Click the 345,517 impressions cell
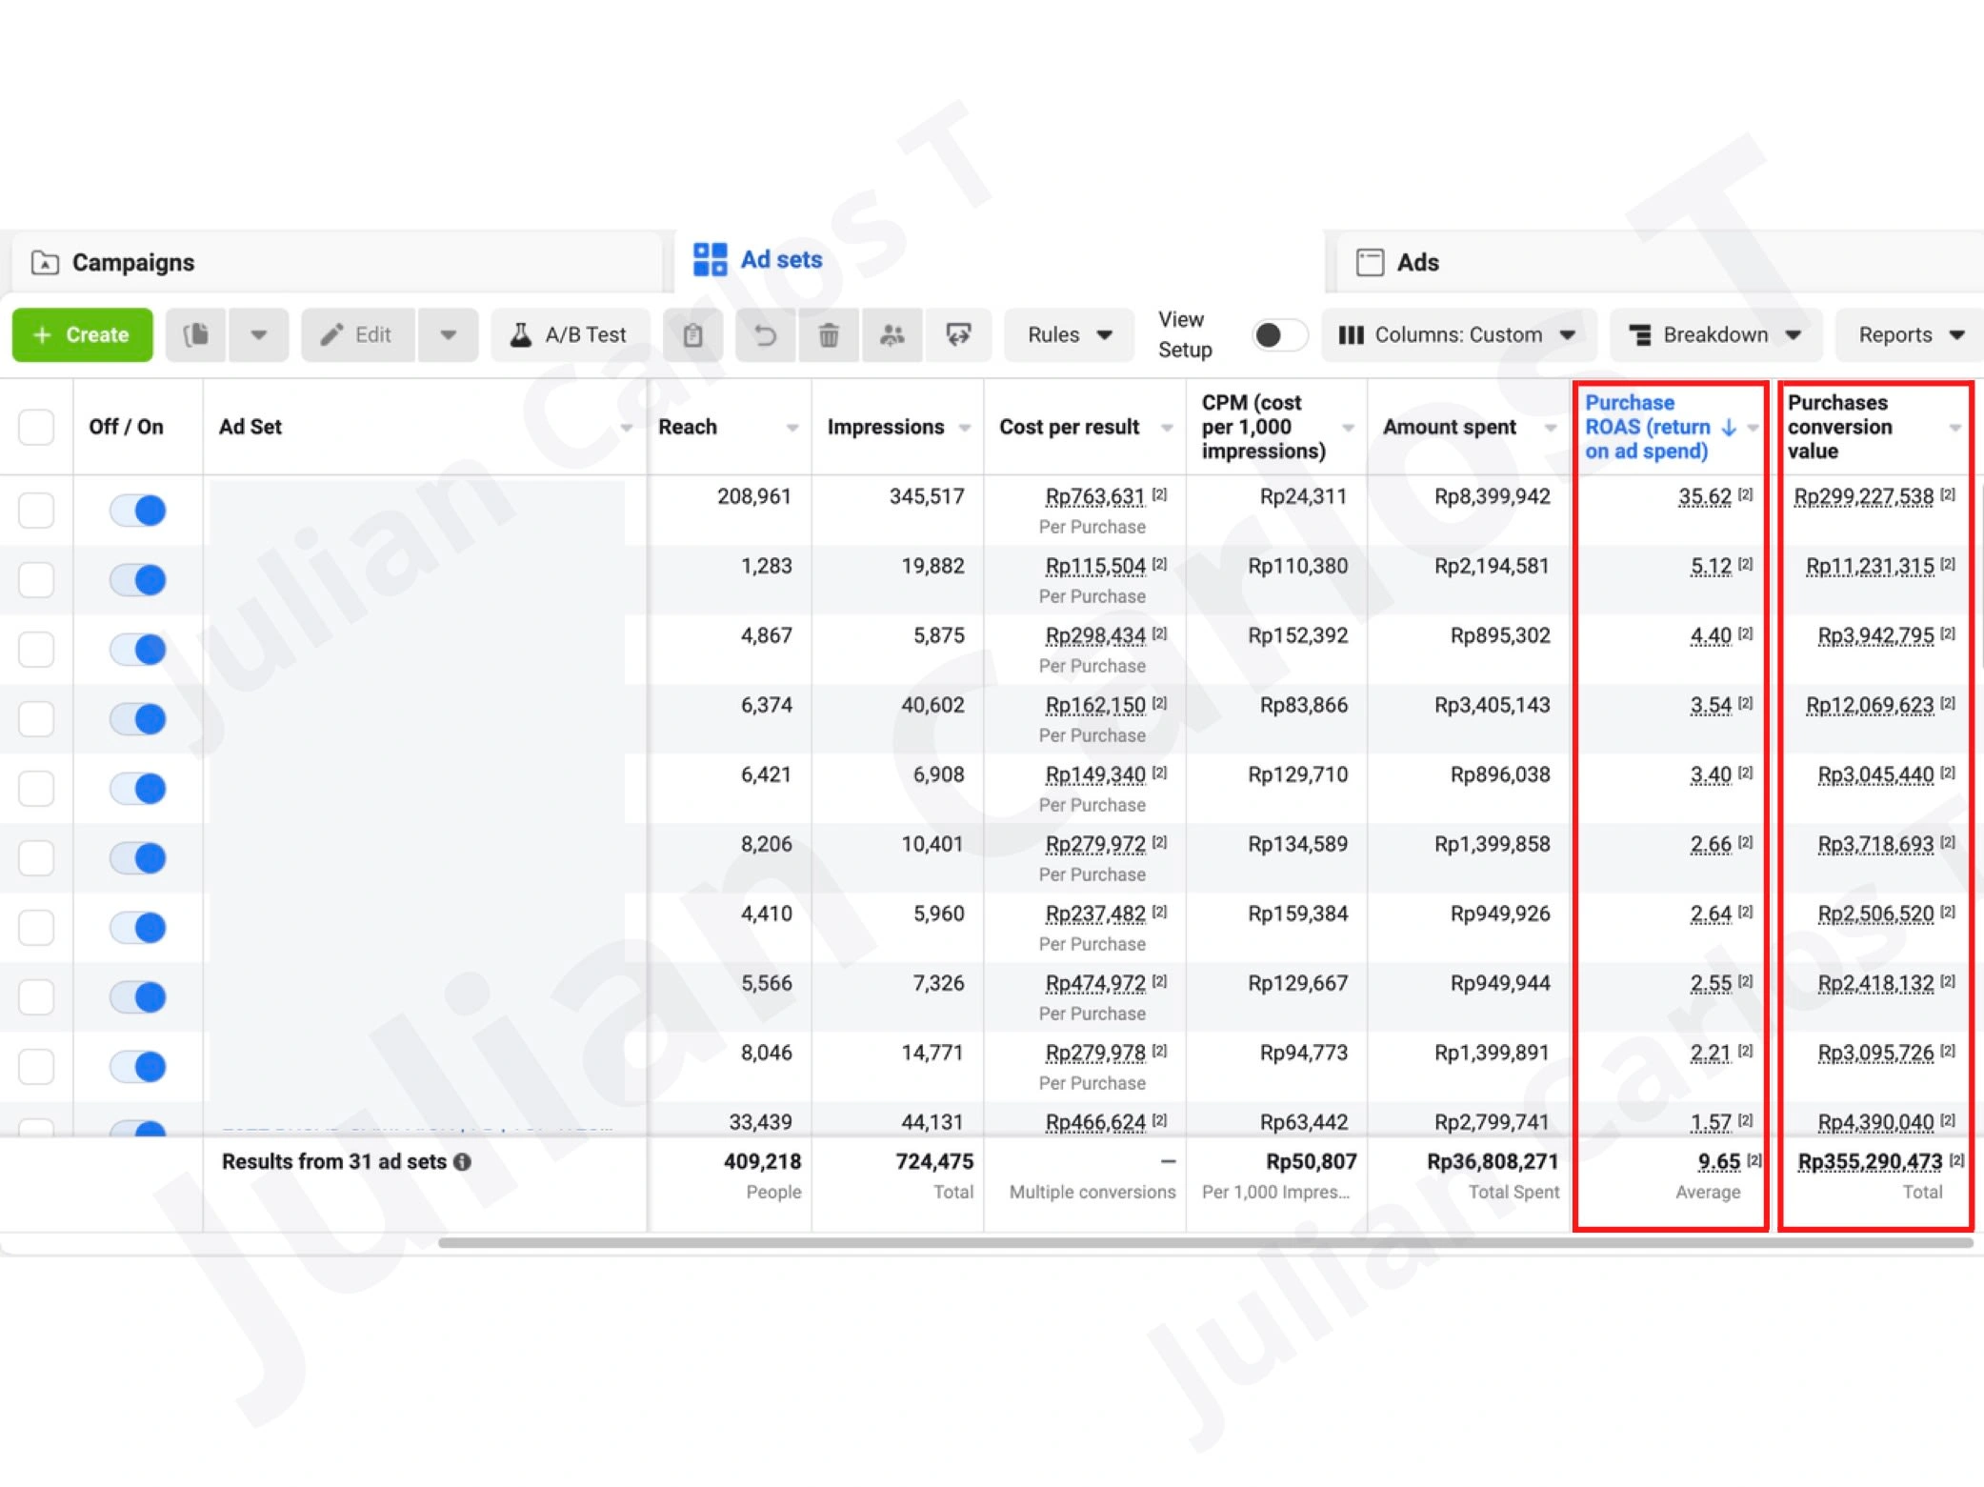 coord(927,497)
